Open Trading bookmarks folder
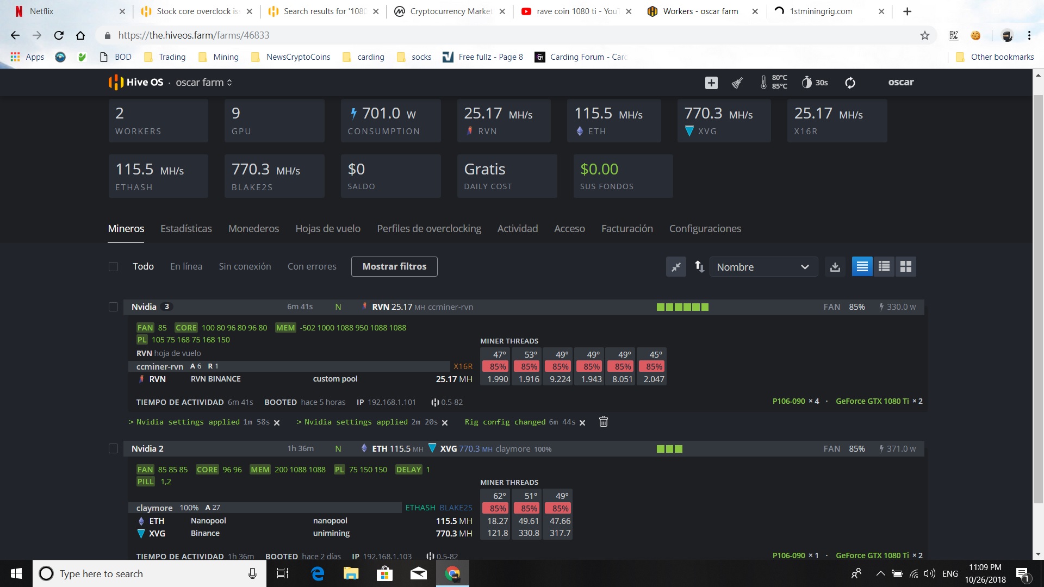Image resolution: width=1044 pixels, height=587 pixels. pyautogui.click(x=165, y=57)
